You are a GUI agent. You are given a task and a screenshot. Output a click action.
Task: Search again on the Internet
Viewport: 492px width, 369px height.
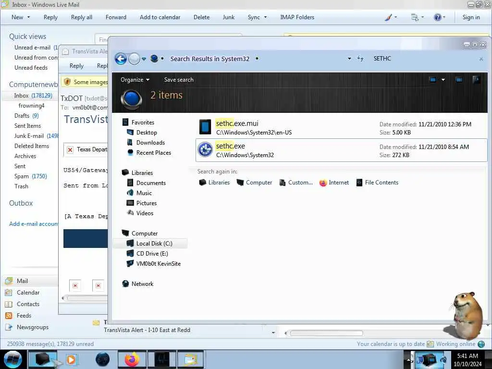click(x=334, y=183)
